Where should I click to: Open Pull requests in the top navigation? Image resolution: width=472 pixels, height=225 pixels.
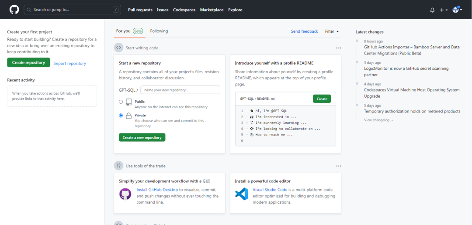(x=140, y=10)
